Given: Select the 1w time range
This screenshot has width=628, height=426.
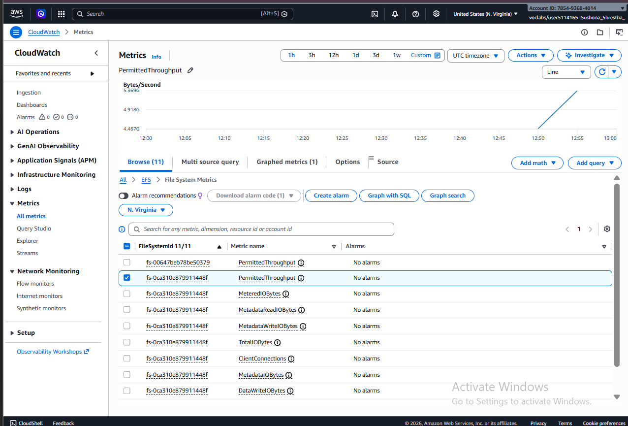Looking at the screenshot, I should click(397, 55).
